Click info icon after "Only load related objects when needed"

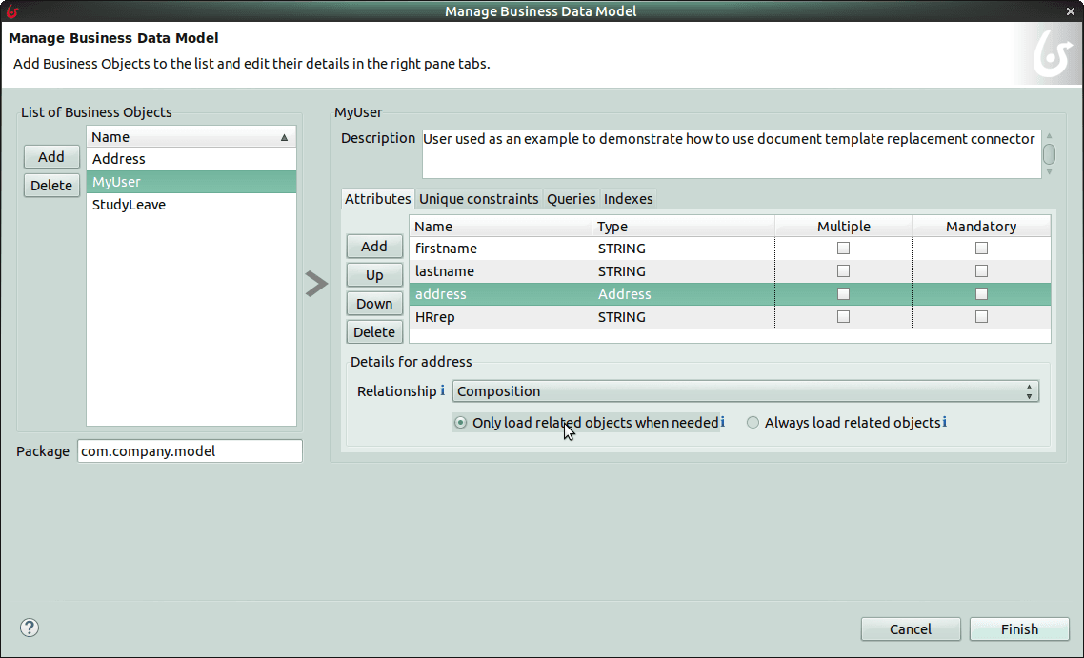[x=722, y=422]
